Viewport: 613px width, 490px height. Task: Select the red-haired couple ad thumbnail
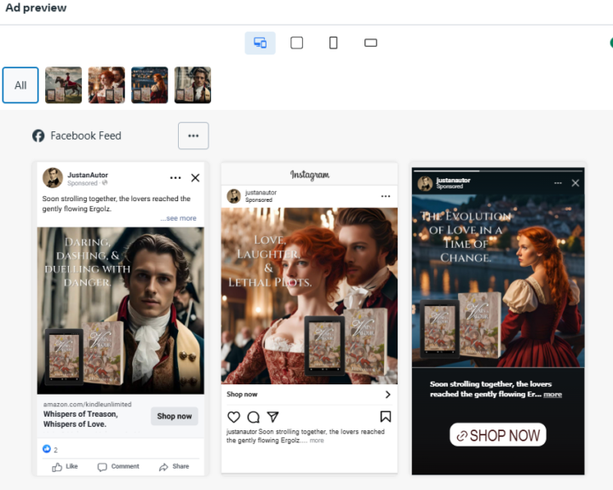(x=106, y=85)
